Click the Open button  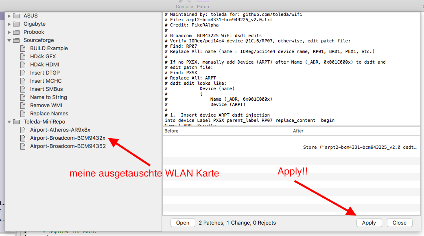(x=183, y=223)
